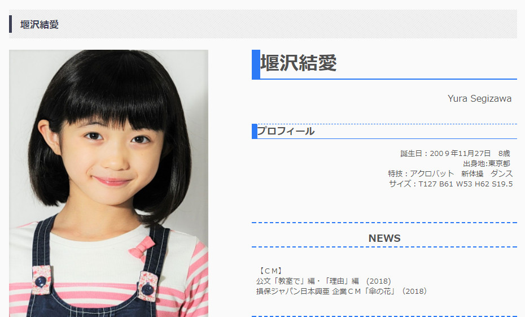Viewport: 525px width, 317px height.
Task: Click the 損保ジャパン日本興亜 企業ＣＭ「傘の花」 entry
Action: point(343,291)
